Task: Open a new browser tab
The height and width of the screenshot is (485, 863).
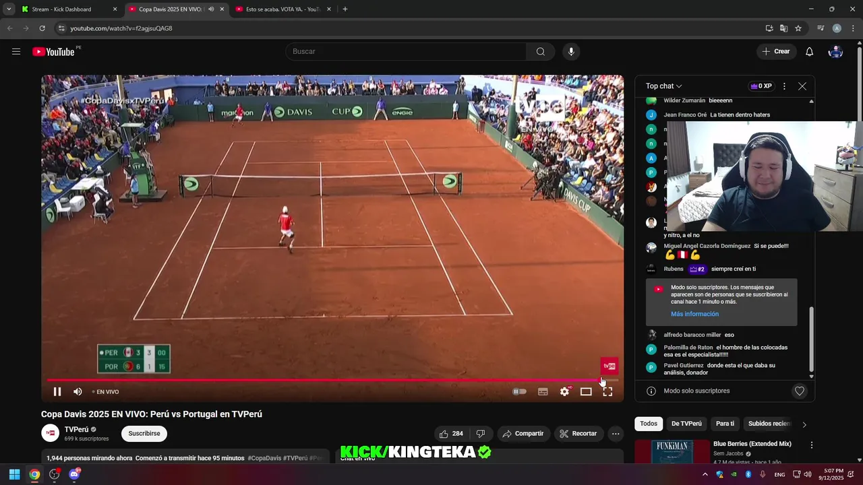Action: pos(345,9)
